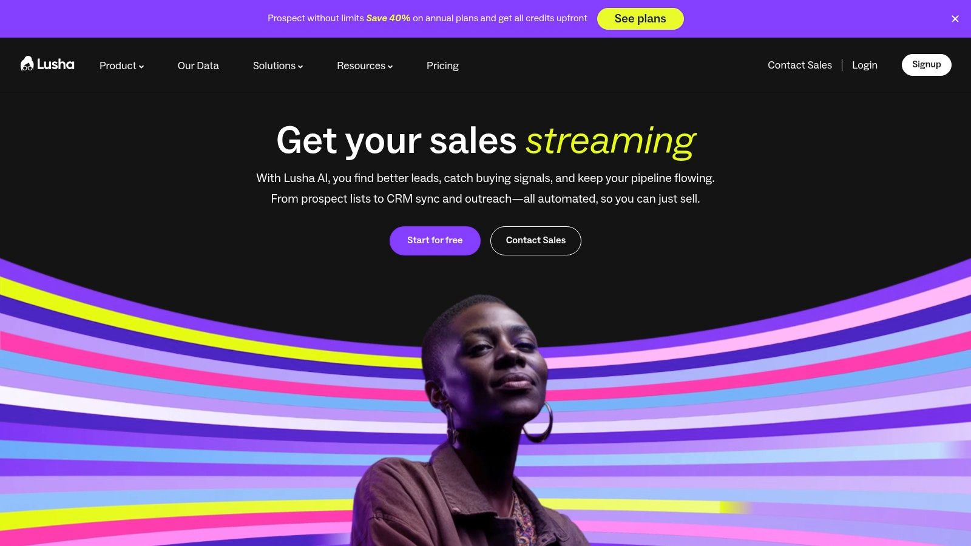971x546 pixels.
Task: Click the Solutions menu label
Action: tap(274, 66)
